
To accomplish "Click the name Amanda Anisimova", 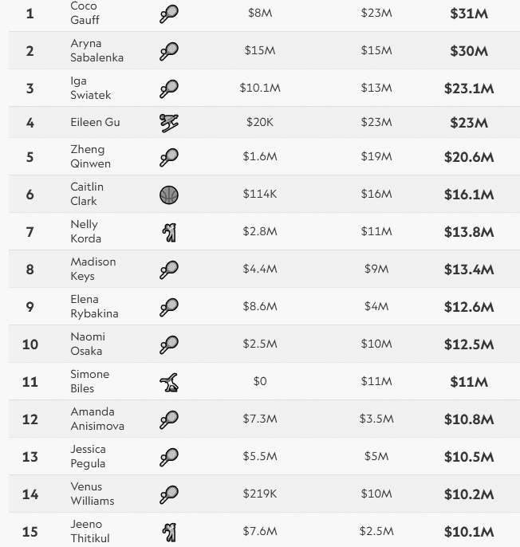I will click(x=97, y=419).
